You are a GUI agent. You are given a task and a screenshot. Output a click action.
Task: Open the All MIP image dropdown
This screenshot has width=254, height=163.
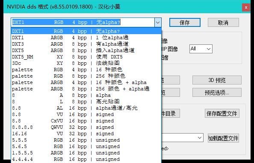pos(201,49)
